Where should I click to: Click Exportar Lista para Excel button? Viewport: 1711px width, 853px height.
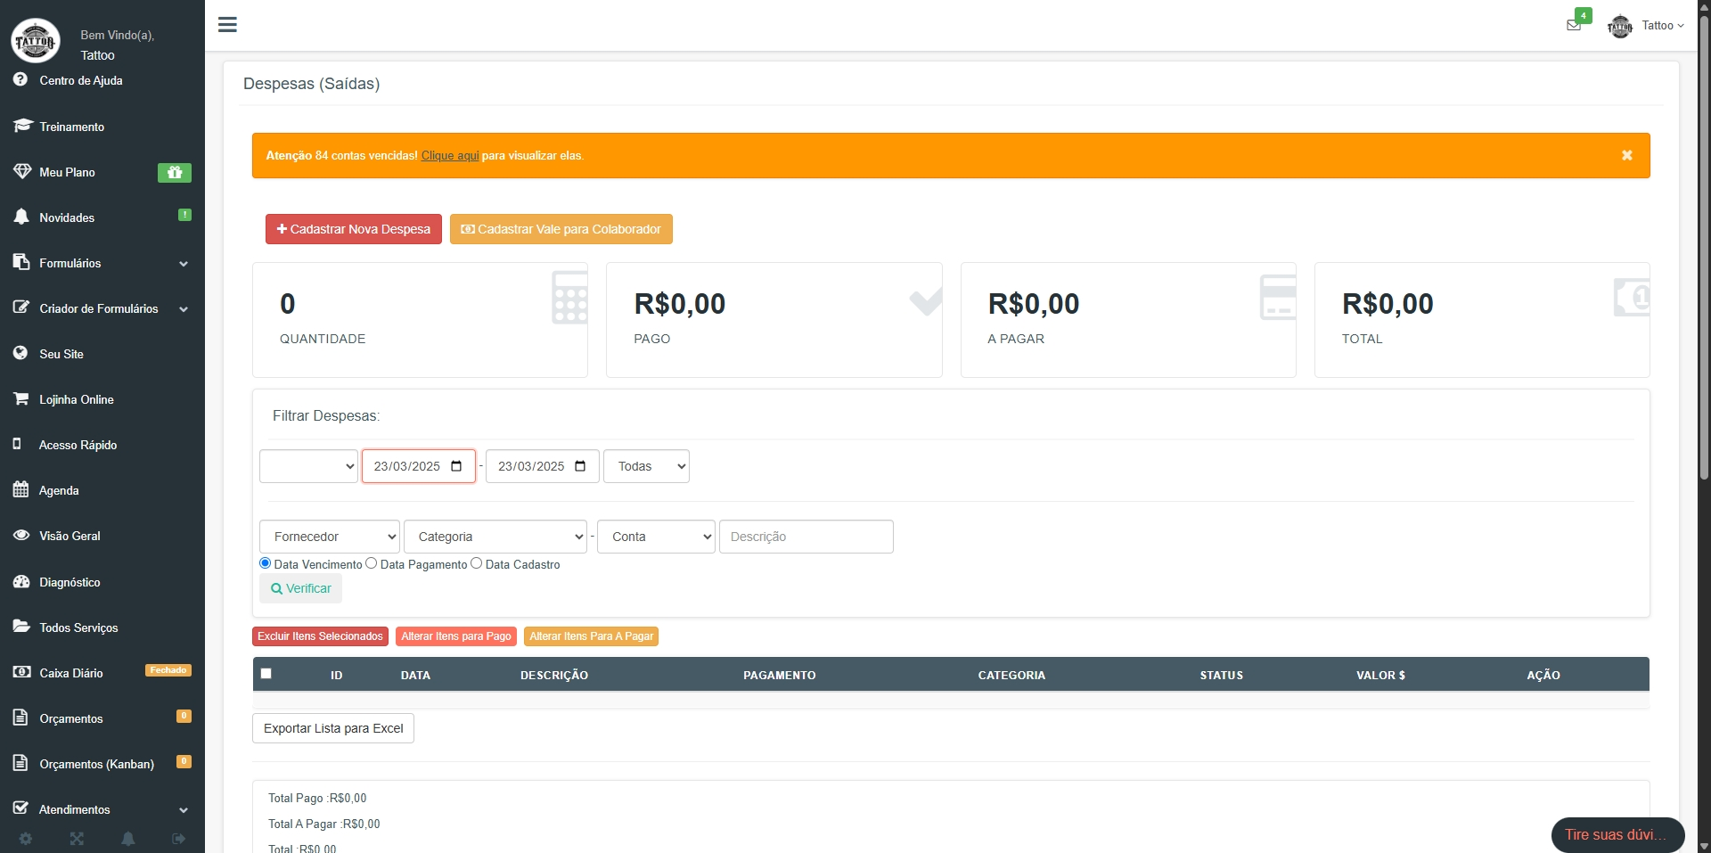point(333,728)
